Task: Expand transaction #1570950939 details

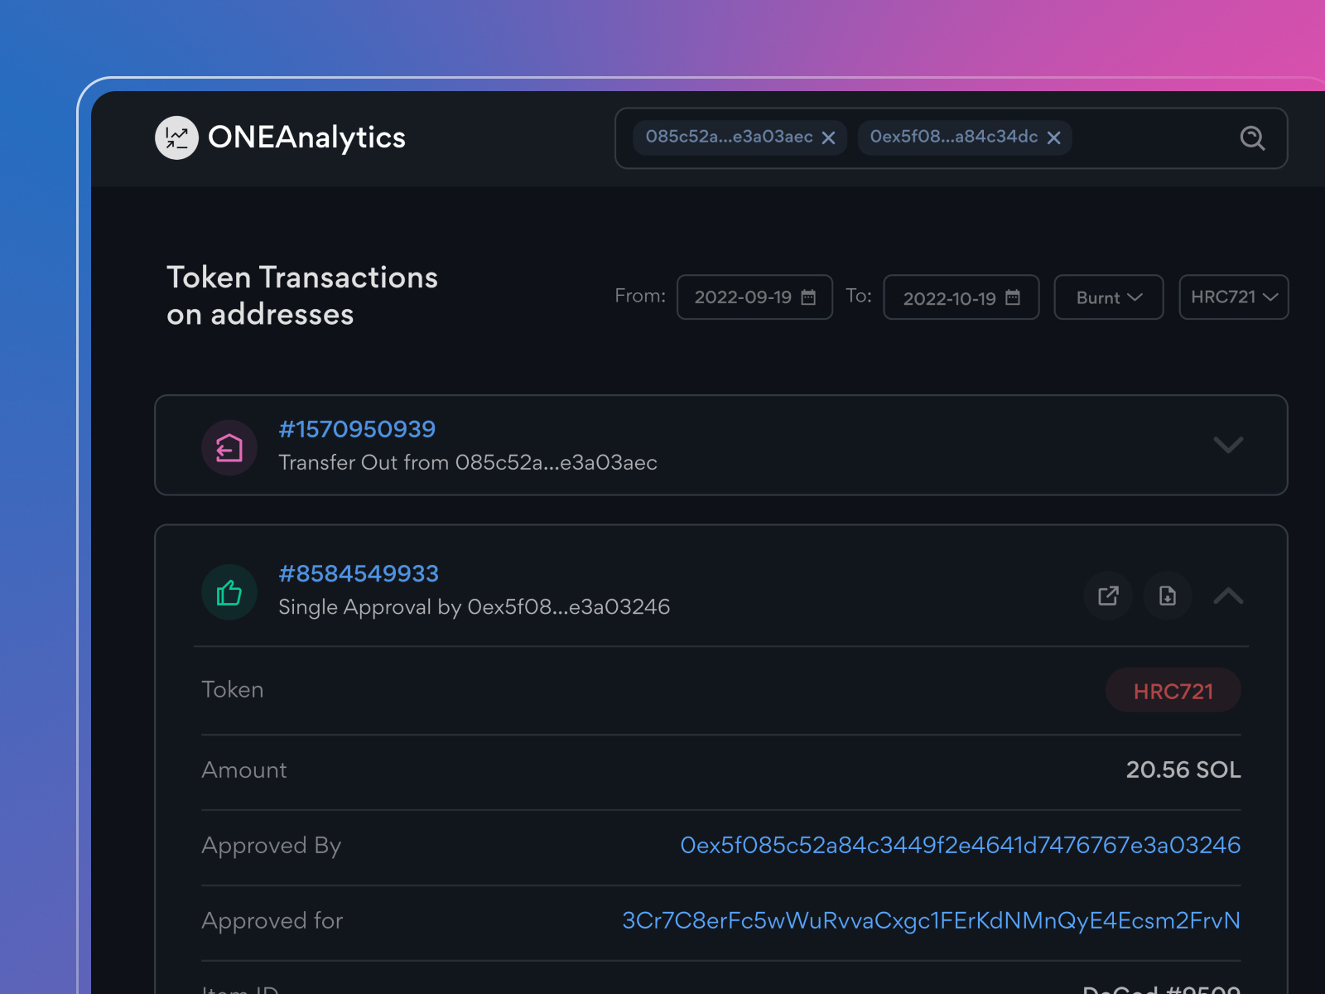Action: click(x=1229, y=445)
